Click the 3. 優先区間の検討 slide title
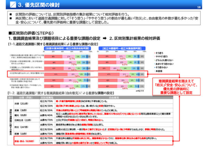Image resolution: width=208 pixels, height=147 pixels. pos(38,5)
